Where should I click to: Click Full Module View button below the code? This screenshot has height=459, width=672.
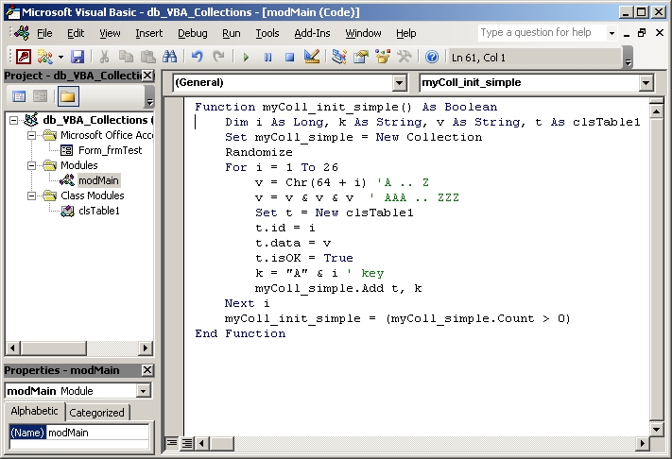click(187, 443)
